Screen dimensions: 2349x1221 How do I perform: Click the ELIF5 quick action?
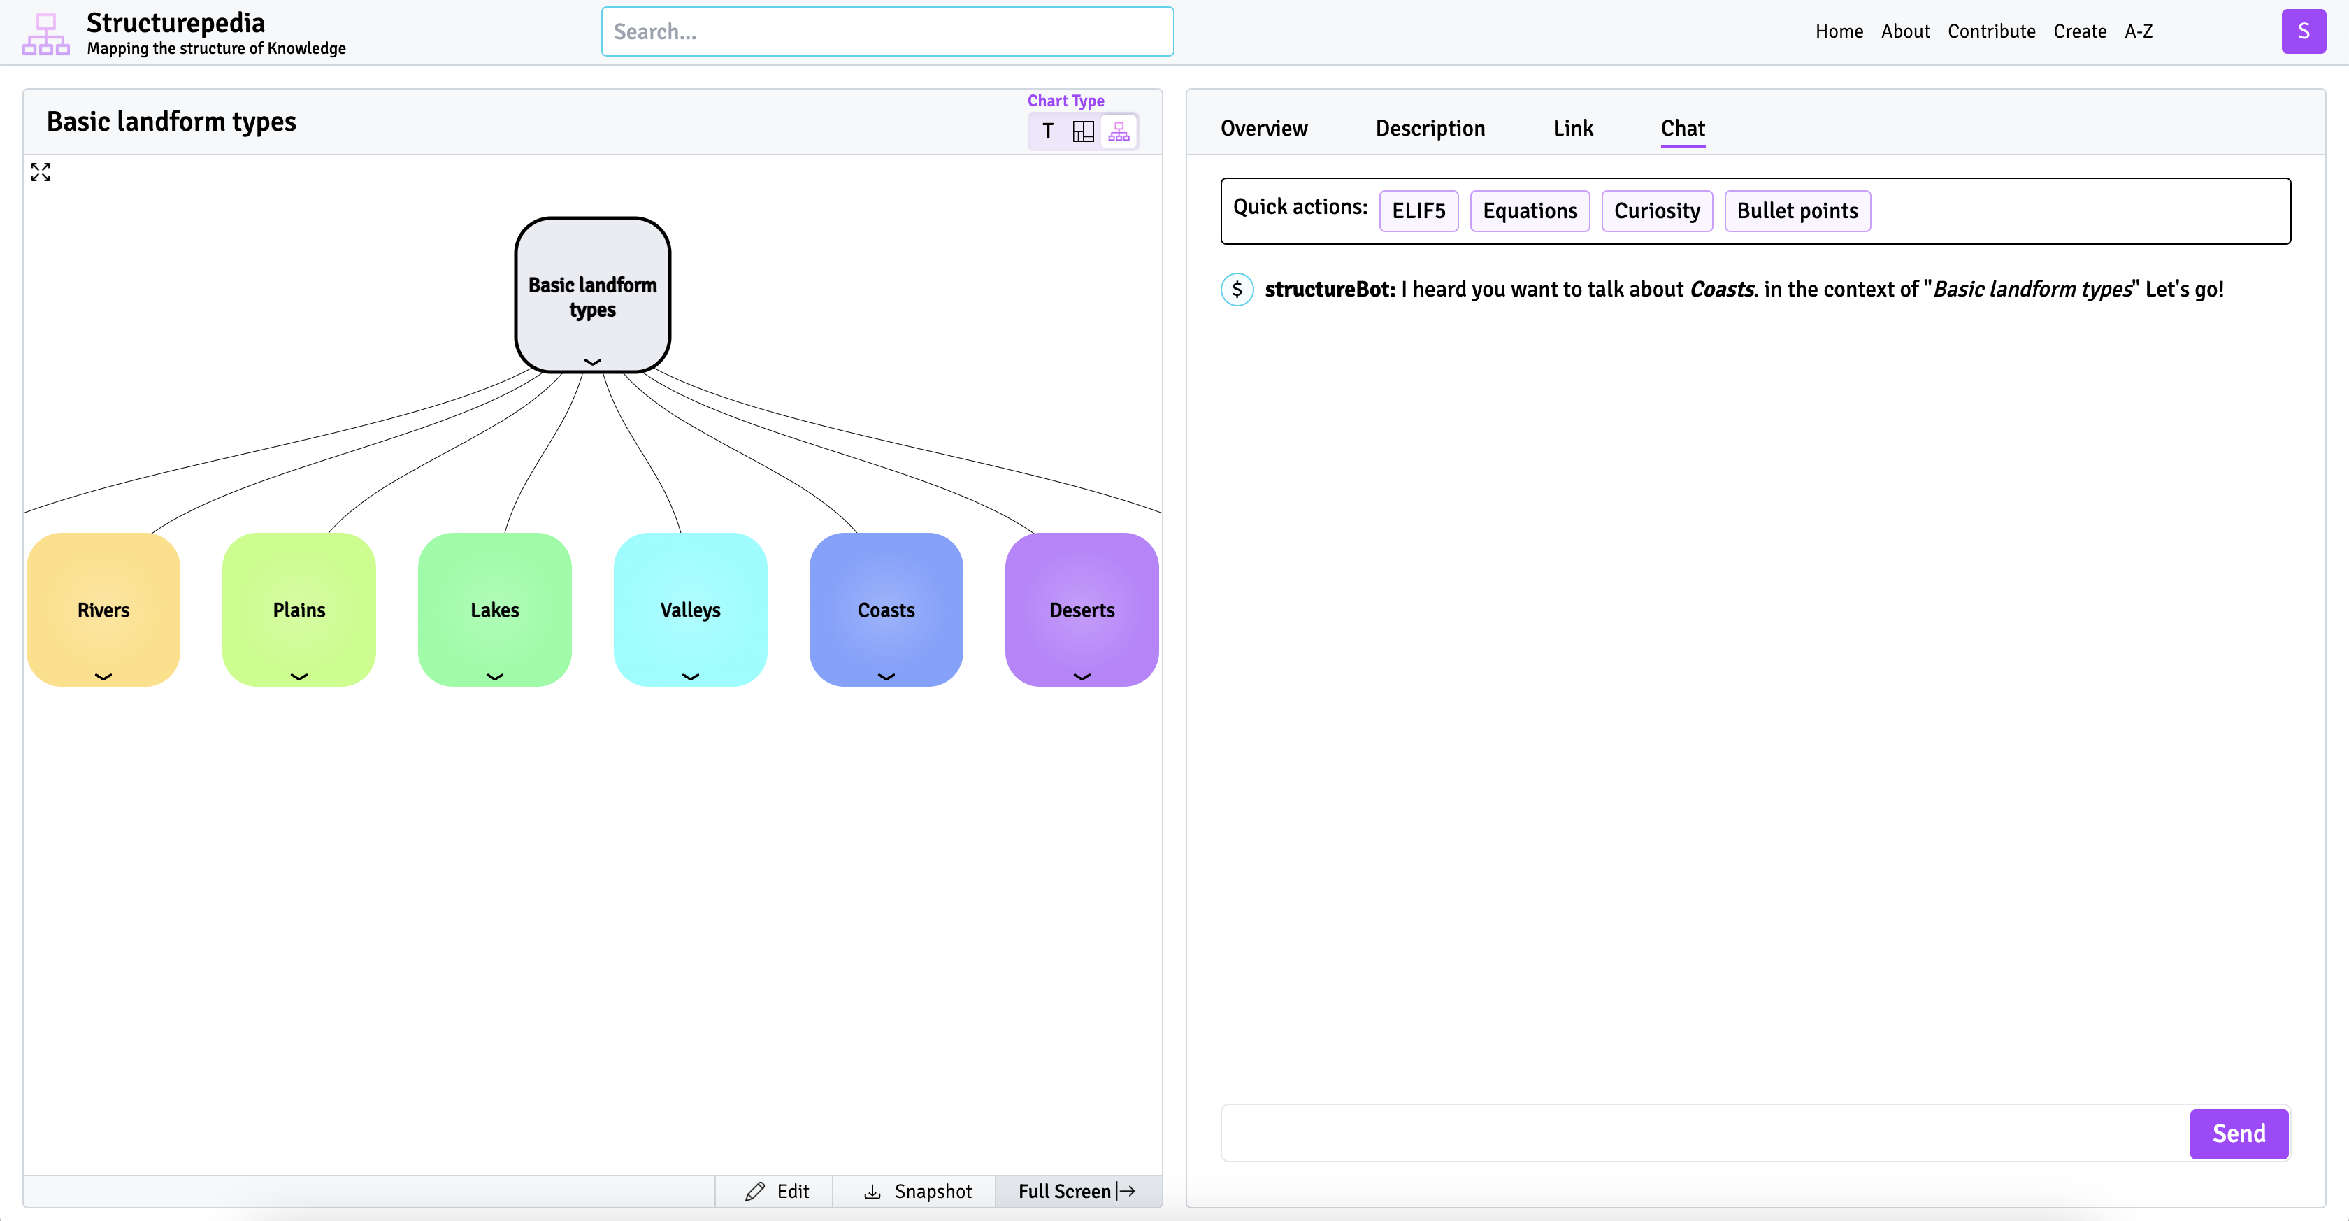1418,212
